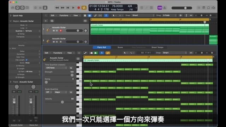Open Smart Controls in the control bar
This screenshot has height=127, width=226.
pyautogui.click(x=35, y=8)
